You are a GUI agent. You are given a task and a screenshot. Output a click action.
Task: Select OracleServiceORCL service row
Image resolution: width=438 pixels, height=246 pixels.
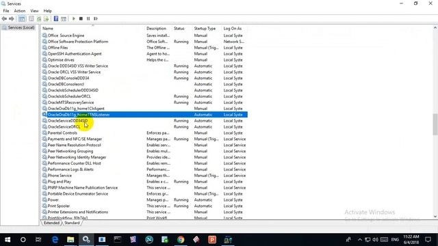[x=144, y=127]
